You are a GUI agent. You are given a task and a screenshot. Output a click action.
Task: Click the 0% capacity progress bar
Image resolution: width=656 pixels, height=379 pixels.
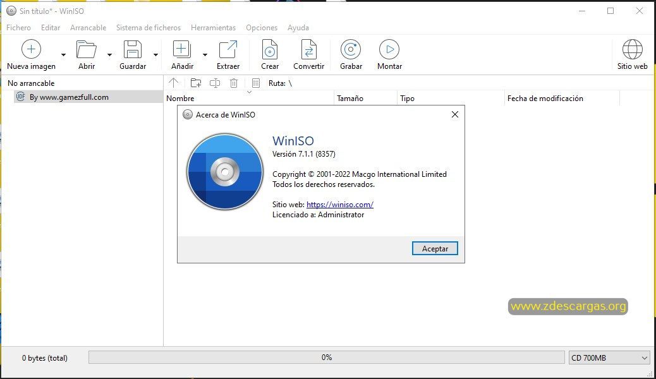click(326, 358)
